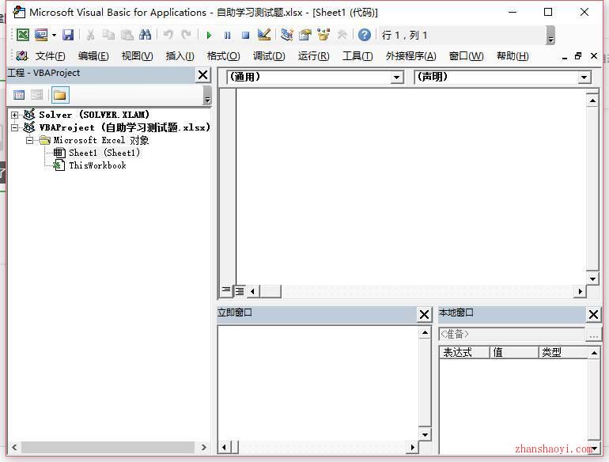Open the 文件(F) menu
This screenshot has height=462, width=609.
click(50, 56)
